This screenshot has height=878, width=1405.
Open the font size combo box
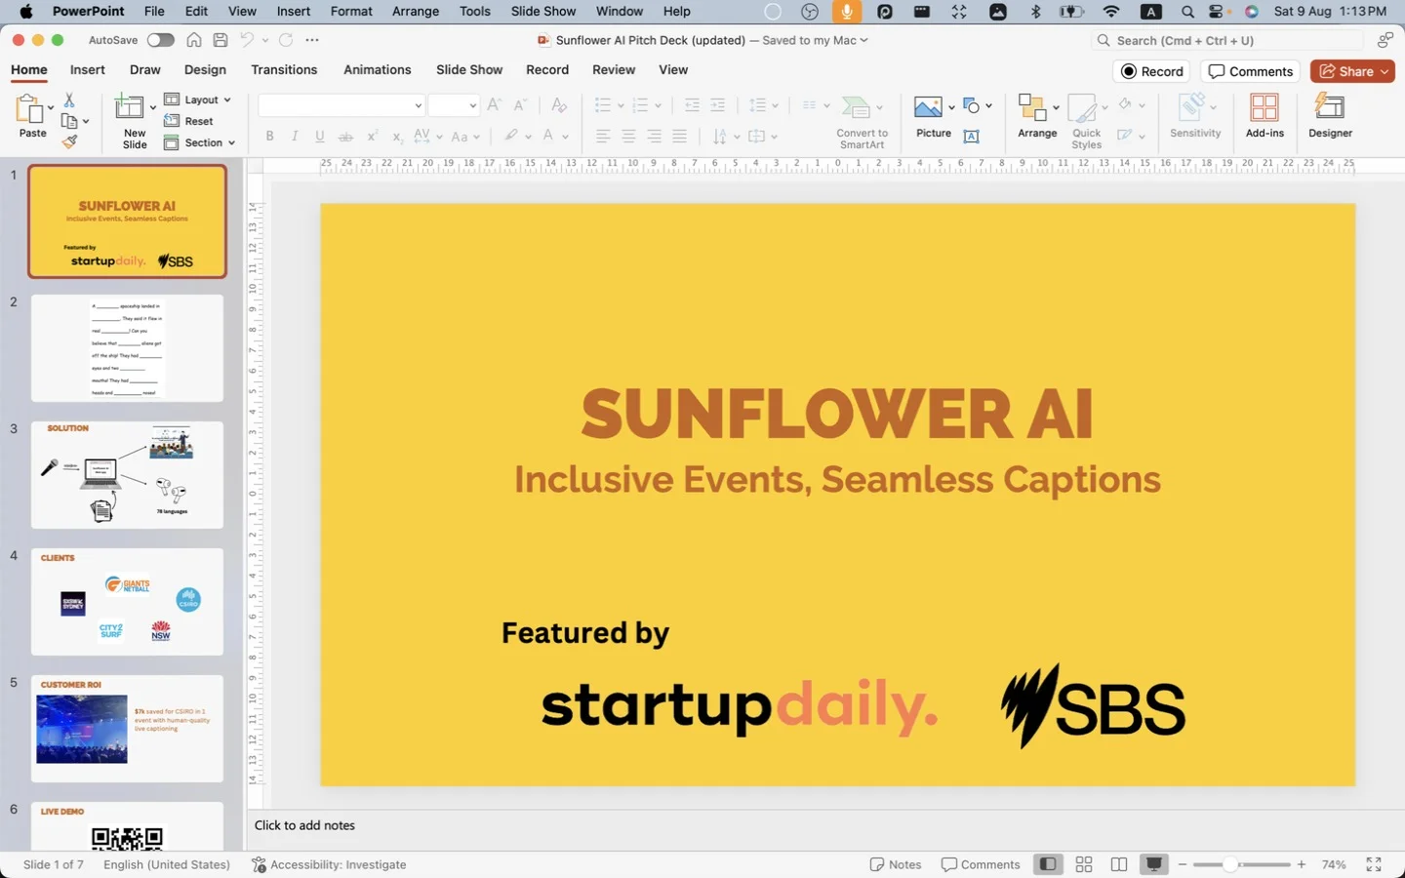coord(454,105)
